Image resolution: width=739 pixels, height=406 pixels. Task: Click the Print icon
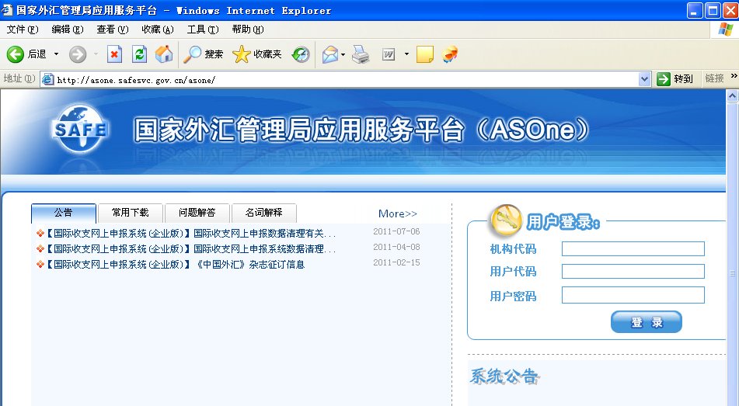point(360,54)
